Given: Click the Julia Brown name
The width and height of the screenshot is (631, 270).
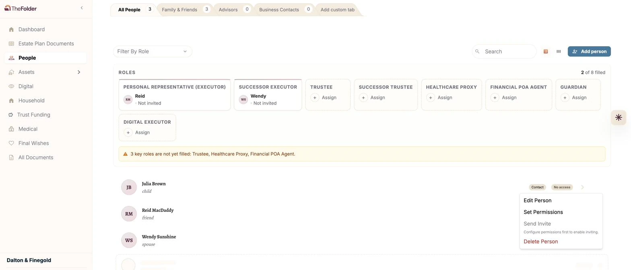Looking at the screenshot, I should [154, 184].
